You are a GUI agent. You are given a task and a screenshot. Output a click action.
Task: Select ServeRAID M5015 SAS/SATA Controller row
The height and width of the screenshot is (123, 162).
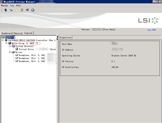[32, 40]
